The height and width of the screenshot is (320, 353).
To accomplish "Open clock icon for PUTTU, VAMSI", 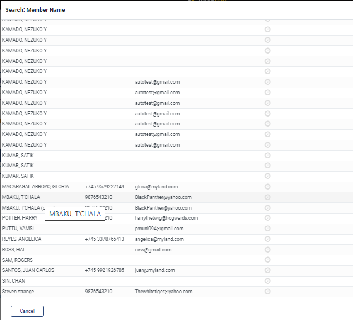I will point(267,229).
